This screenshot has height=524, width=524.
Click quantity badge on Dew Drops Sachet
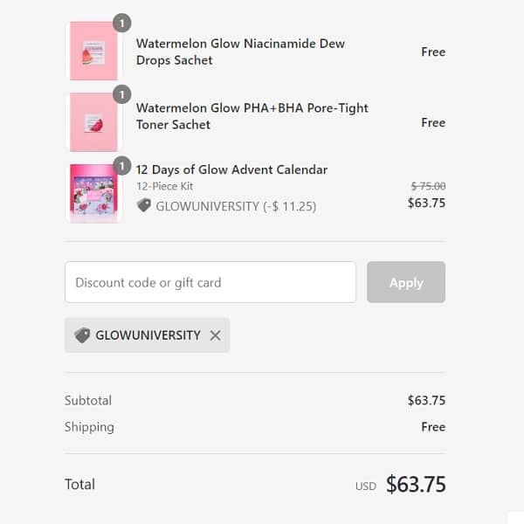tap(122, 23)
